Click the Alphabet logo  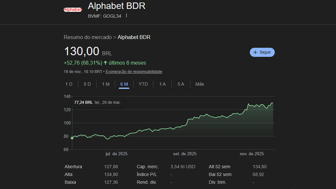pos(73,10)
